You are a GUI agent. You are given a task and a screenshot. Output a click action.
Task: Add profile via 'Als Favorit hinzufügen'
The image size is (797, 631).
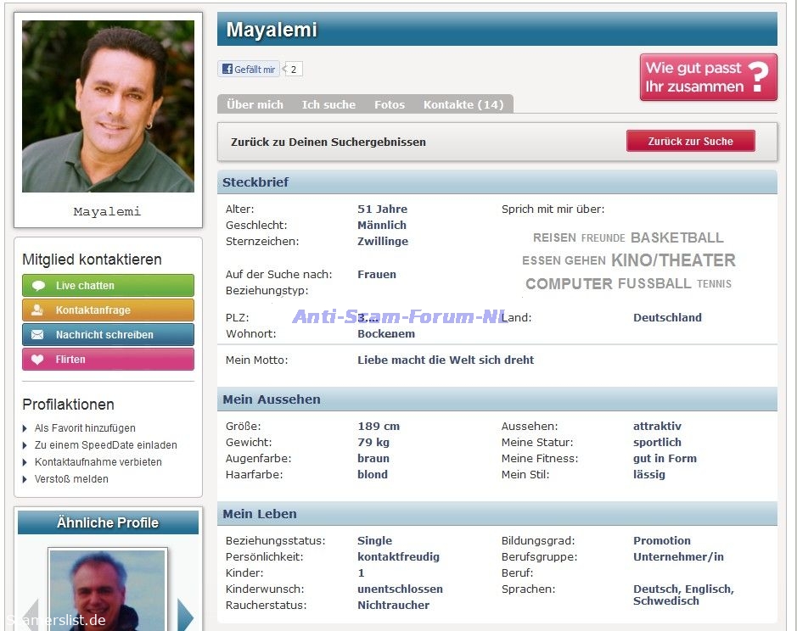tap(85, 428)
